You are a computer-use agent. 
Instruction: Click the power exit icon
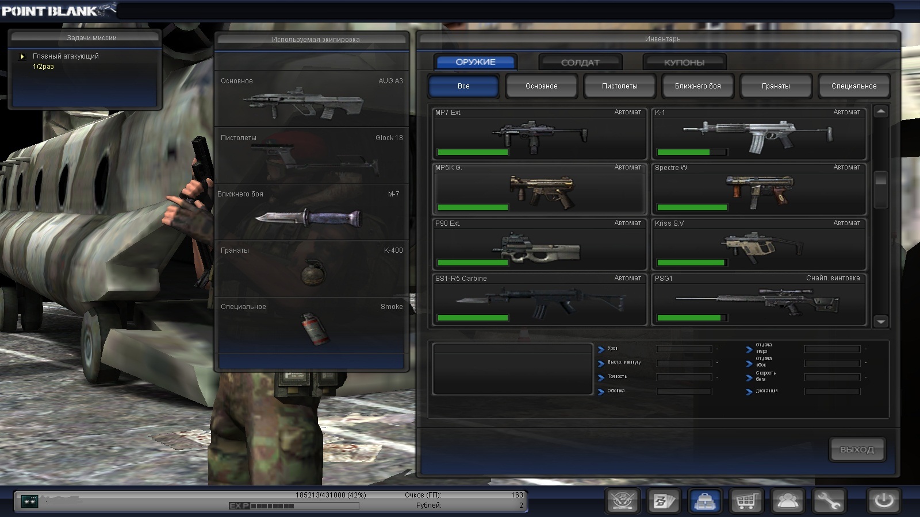pyautogui.click(x=883, y=501)
